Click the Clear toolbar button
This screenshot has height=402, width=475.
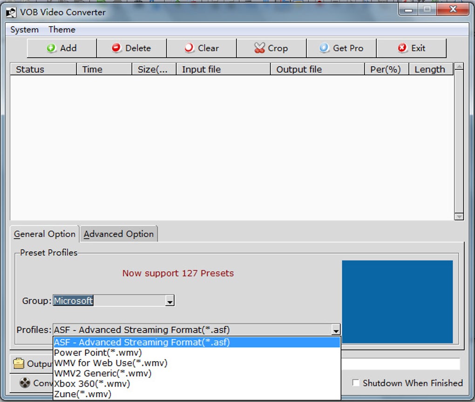(202, 48)
